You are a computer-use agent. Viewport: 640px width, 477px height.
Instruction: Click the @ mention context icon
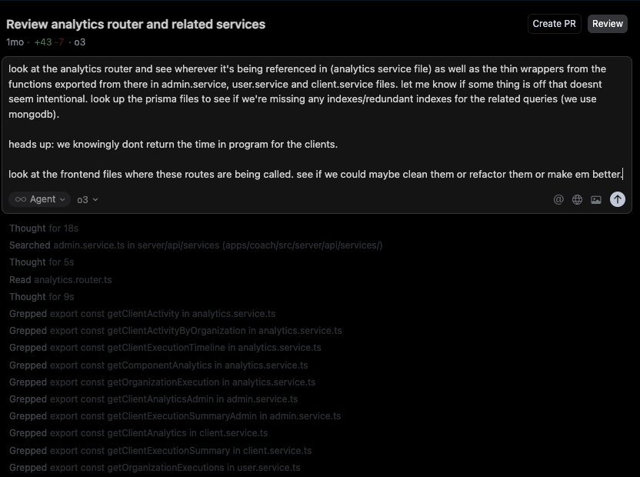click(558, 199)
